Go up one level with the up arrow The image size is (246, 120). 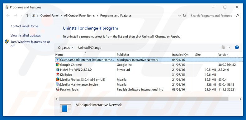[x=27, y=15]
